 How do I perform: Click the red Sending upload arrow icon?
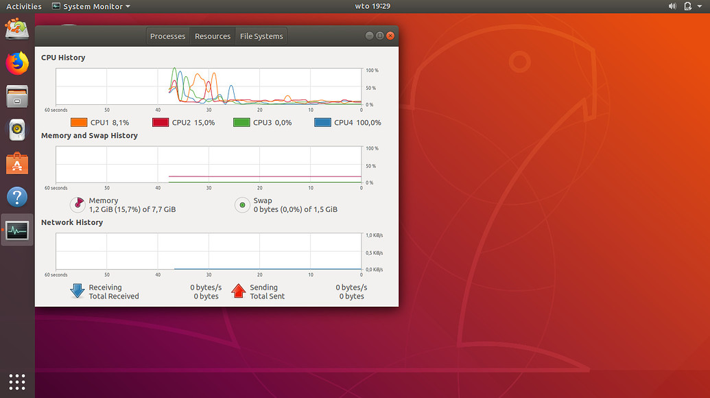(x=238, y=292)
